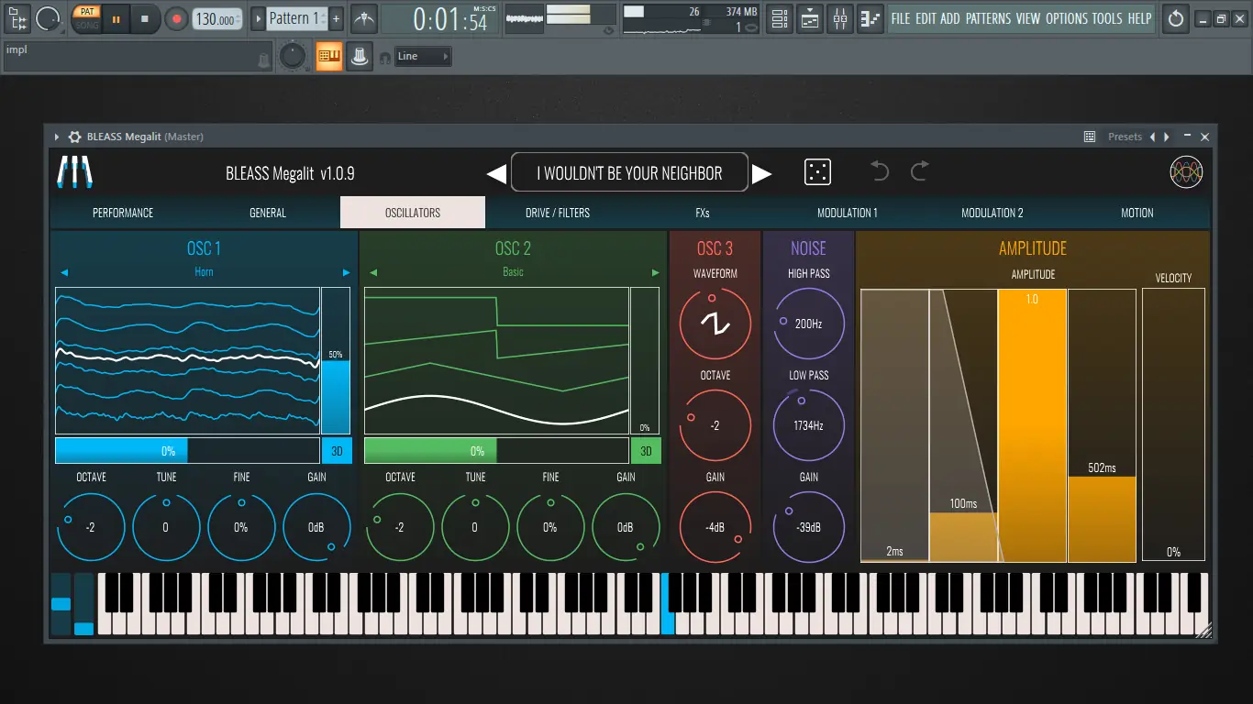Start recording with the red record button

(177, 18)
